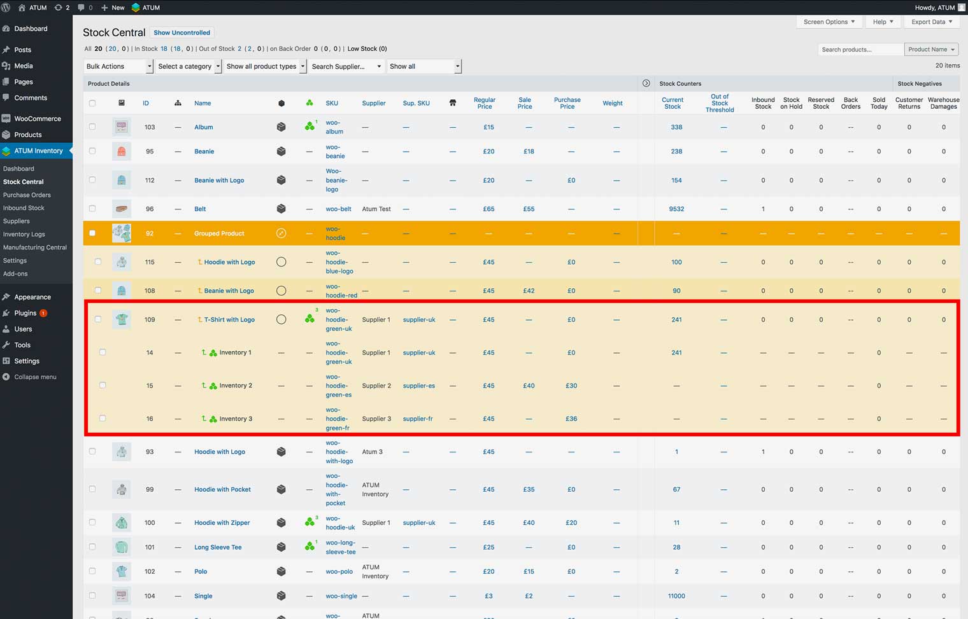Click the Polo product thumbnail
968x619 pixels.
click(122, 571)
